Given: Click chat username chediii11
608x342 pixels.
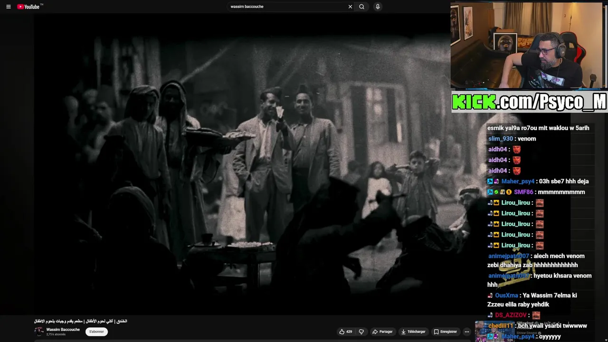Looking at the screenshot, I should pyautogui.click(x=501, y=326).
